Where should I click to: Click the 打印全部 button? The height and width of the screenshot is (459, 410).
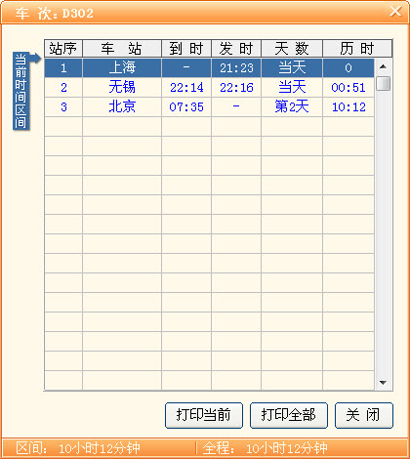pos(289,415)
